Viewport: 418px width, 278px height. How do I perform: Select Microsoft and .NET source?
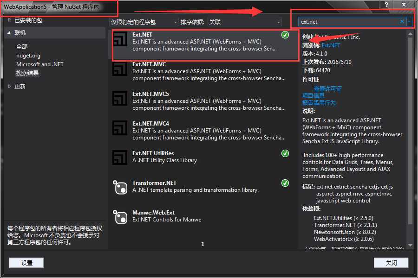40,64
